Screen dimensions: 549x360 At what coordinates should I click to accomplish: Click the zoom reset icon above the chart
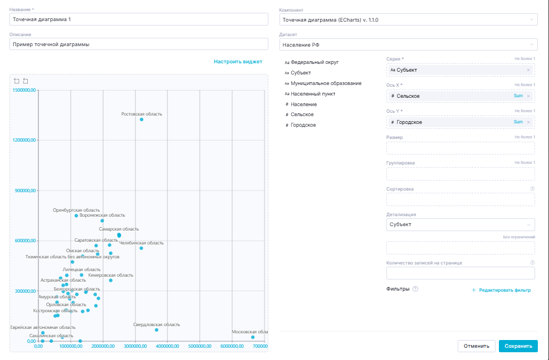26,81
